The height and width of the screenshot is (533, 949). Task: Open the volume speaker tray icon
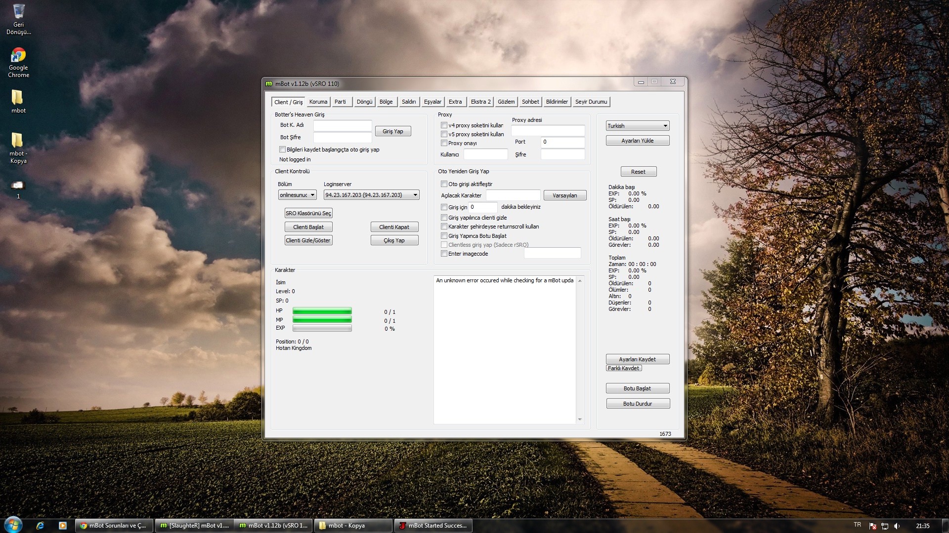click(897, 526)
